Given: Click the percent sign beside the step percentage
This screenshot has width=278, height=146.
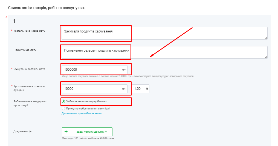Looking at the screenshot, I should tap(147, 89).
